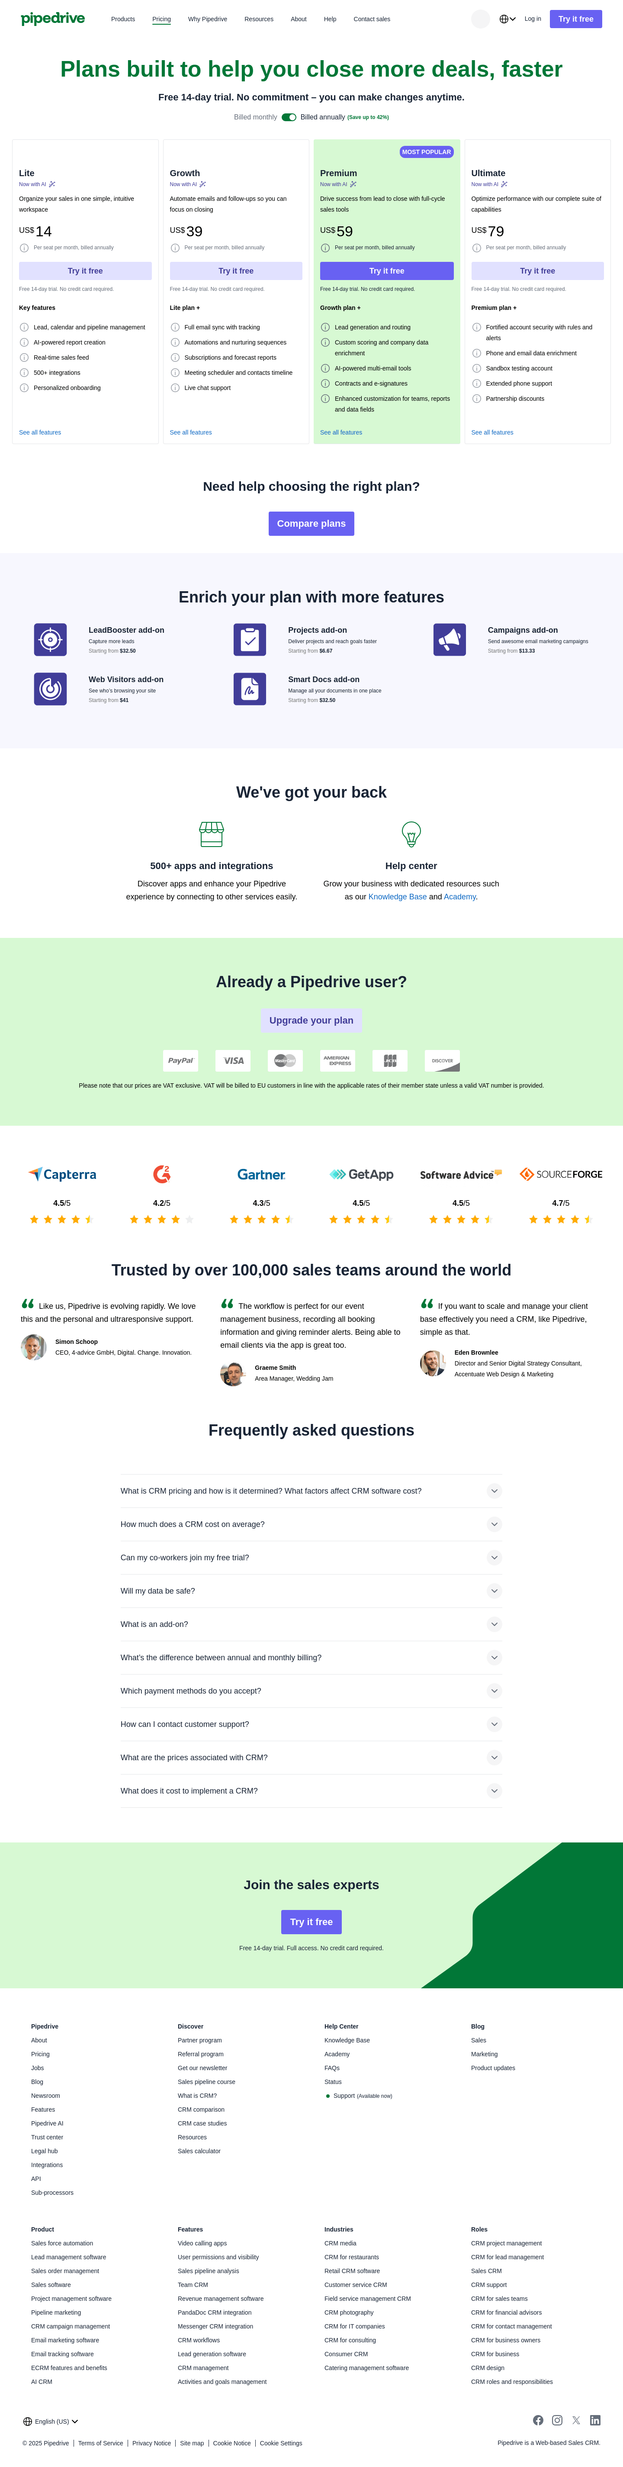Open the Facebook social icon in footer

coord(538,2420)
